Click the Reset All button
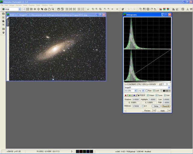Viewport: 193px width, 154px height. coord(166,106)
